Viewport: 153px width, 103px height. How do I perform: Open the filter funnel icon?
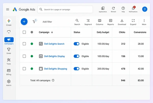click(35, 21)
